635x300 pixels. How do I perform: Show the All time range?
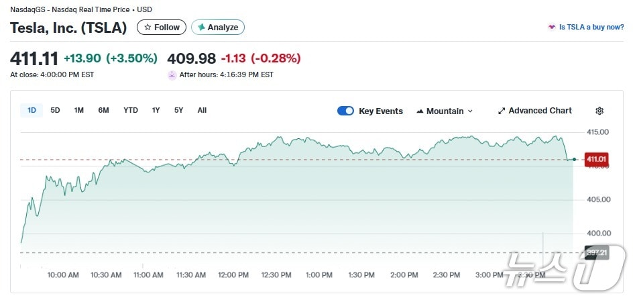(202, 110)
